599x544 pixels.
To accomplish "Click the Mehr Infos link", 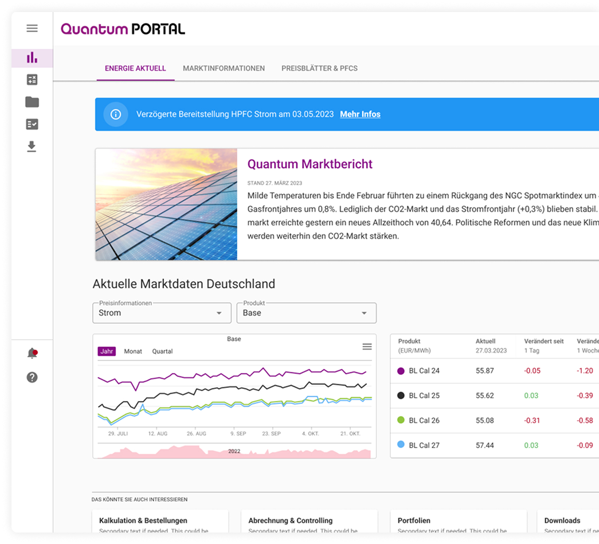I will pyautogui.click(x=360, y=114).
